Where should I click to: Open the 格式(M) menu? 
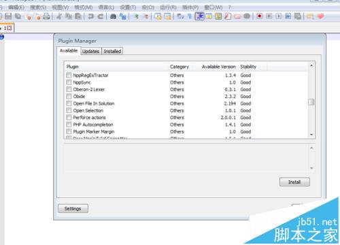pyautogui.click(x=84, y=7)
